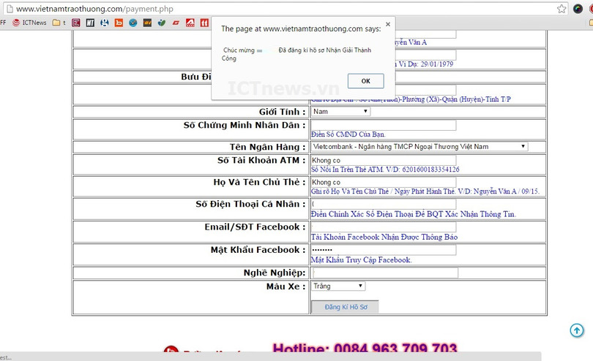
Task: Open the Giới Tính dropdown
Action: click(x=340, y=112)
